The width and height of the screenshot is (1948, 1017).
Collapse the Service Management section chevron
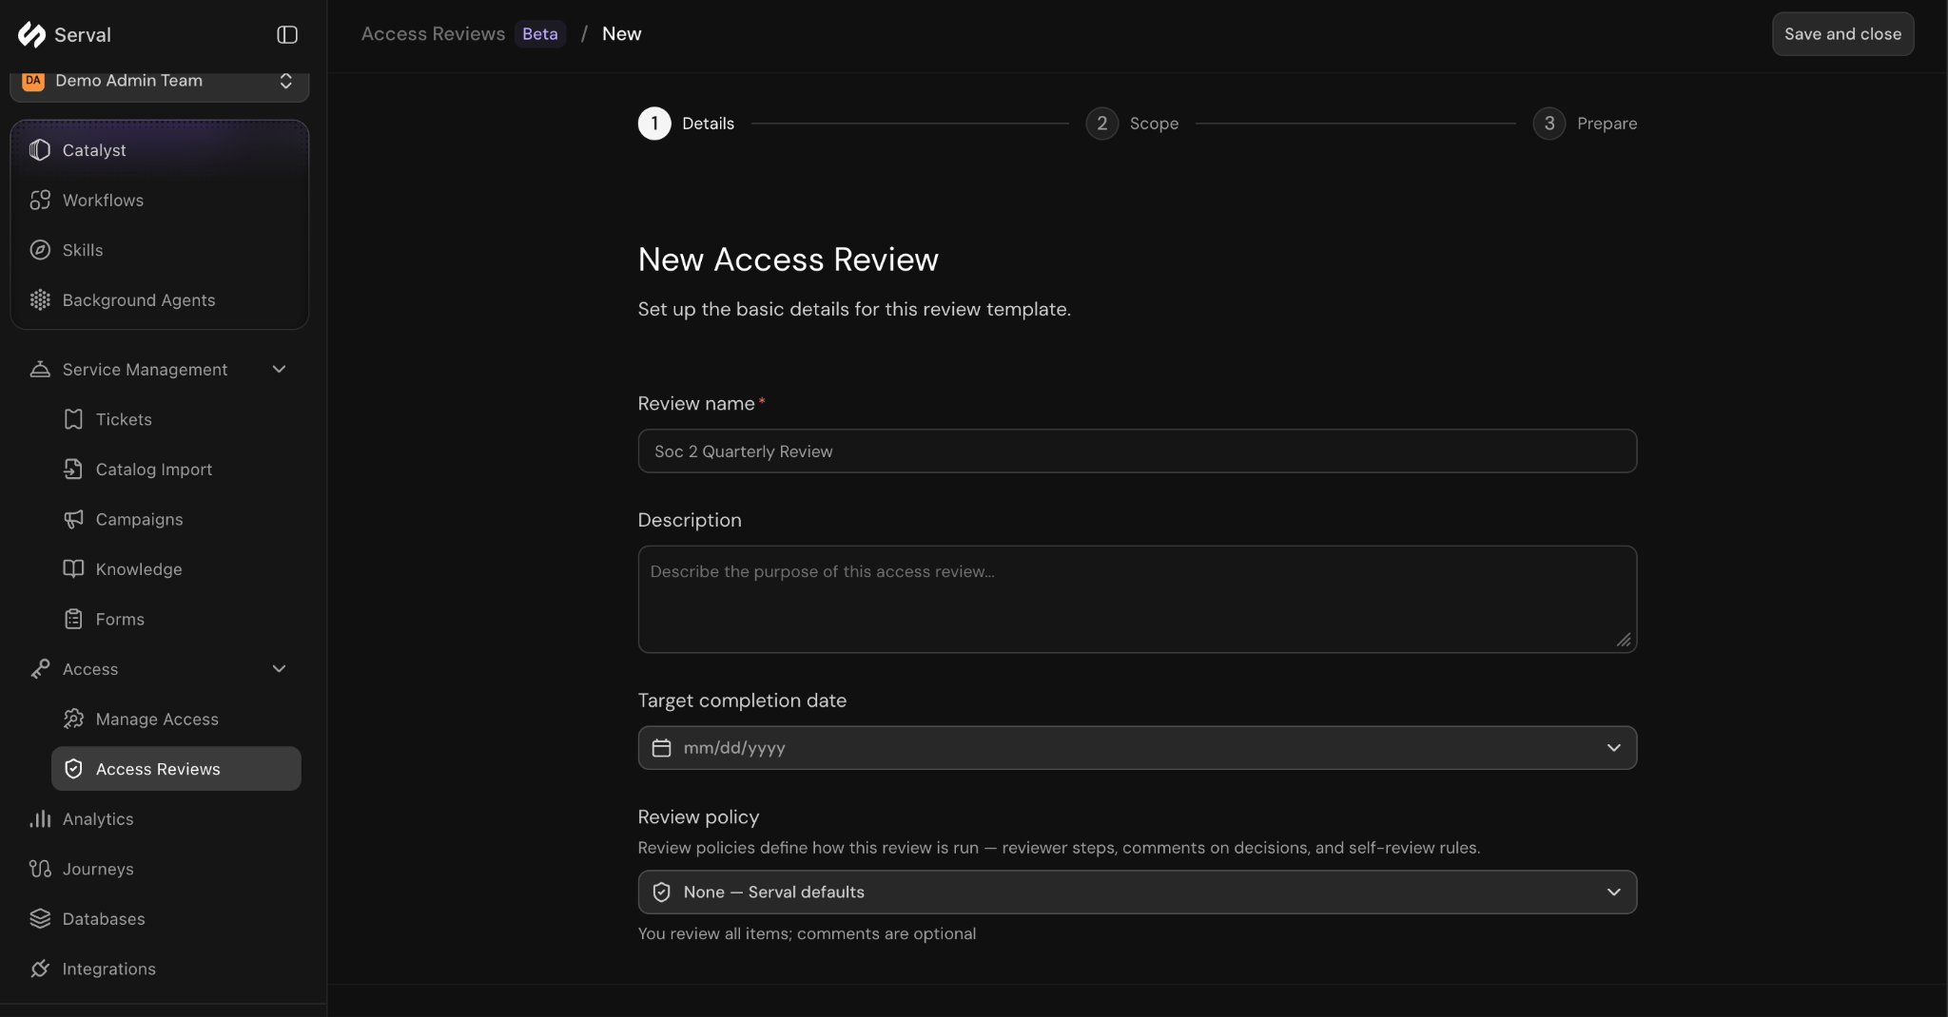click(x=280, y=369)
